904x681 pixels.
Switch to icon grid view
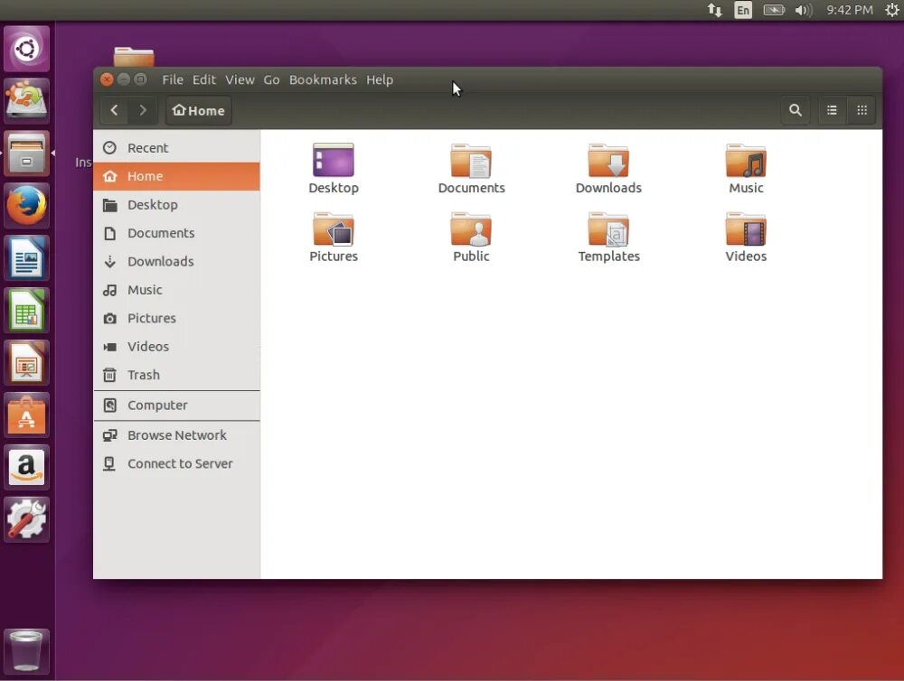(862, 109)
